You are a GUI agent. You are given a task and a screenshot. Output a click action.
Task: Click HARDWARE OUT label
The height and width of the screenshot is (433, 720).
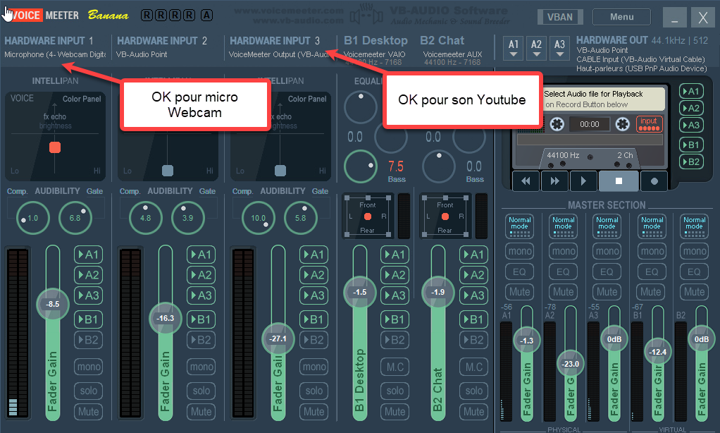coord(612,40)
